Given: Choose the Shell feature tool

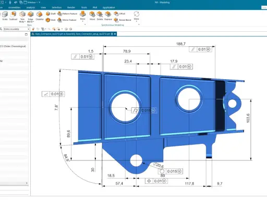Looking at the screenshot, I should coord(51,20).
